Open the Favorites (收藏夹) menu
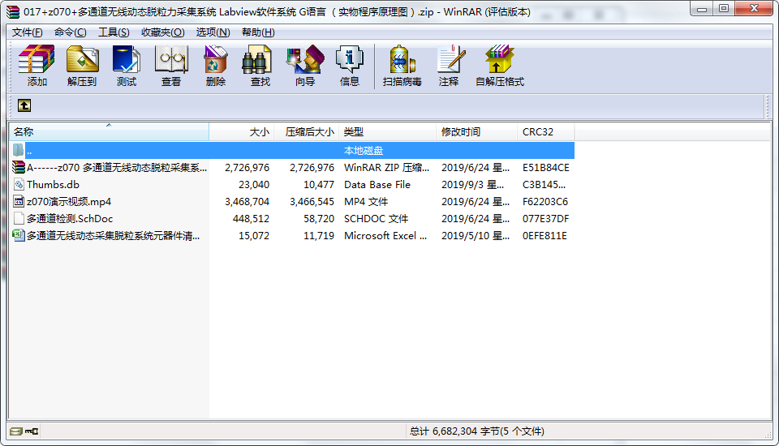Viewport: 779px width, 446px height. [163, 32]
